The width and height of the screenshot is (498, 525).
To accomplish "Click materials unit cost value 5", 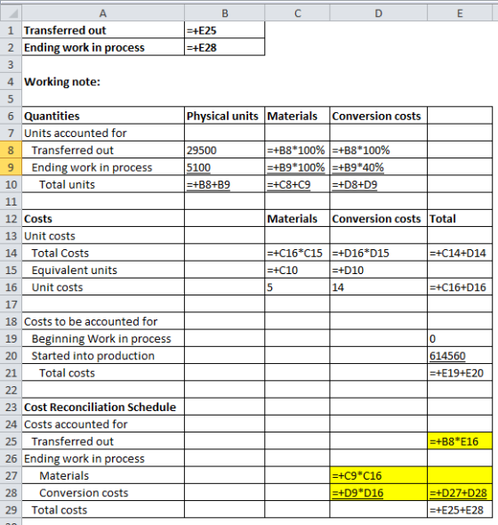I will coord(297,287).
